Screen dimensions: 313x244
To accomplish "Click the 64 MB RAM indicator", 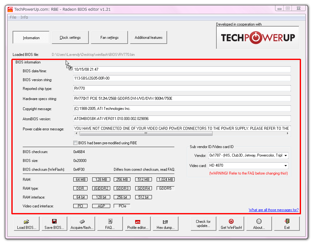I will [81, 180].
